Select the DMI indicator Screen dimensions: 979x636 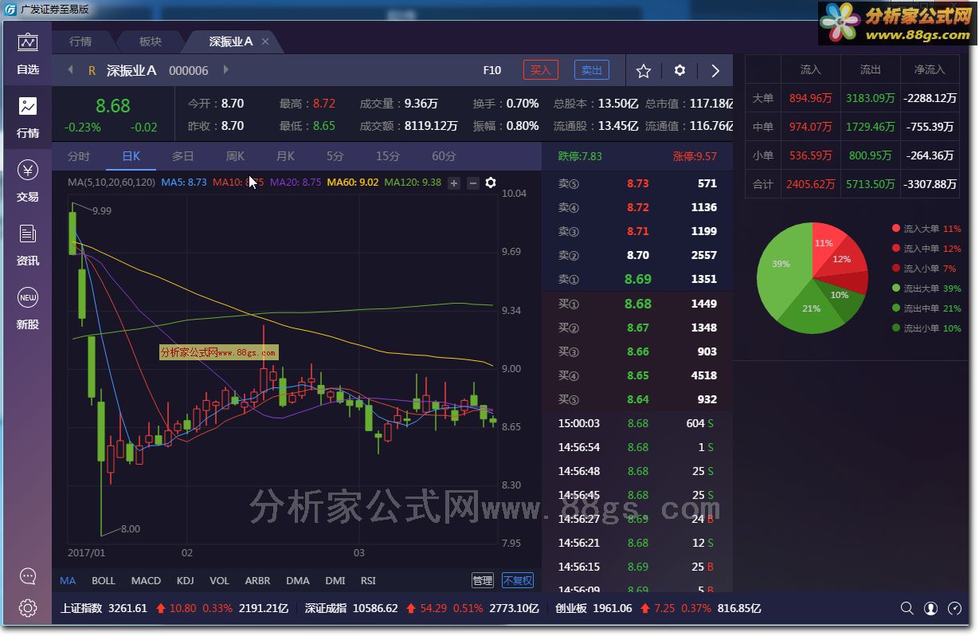pyautogui.click(x=335, y=581)
